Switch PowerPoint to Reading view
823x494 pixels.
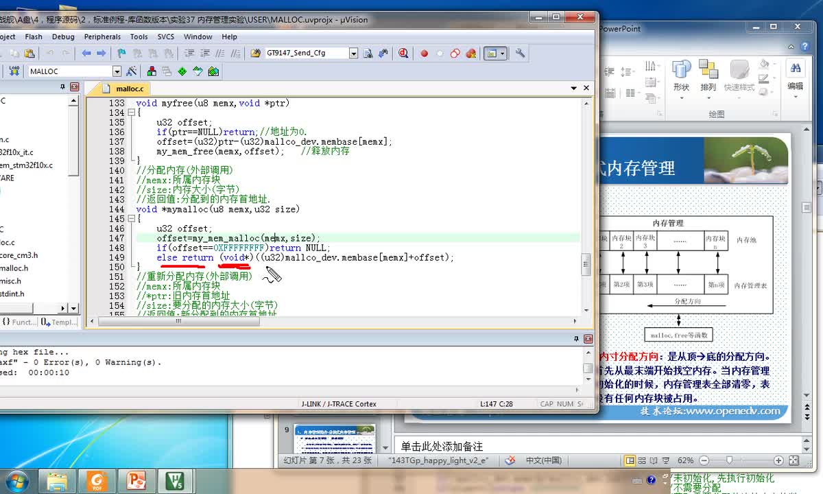pos(654,460)
